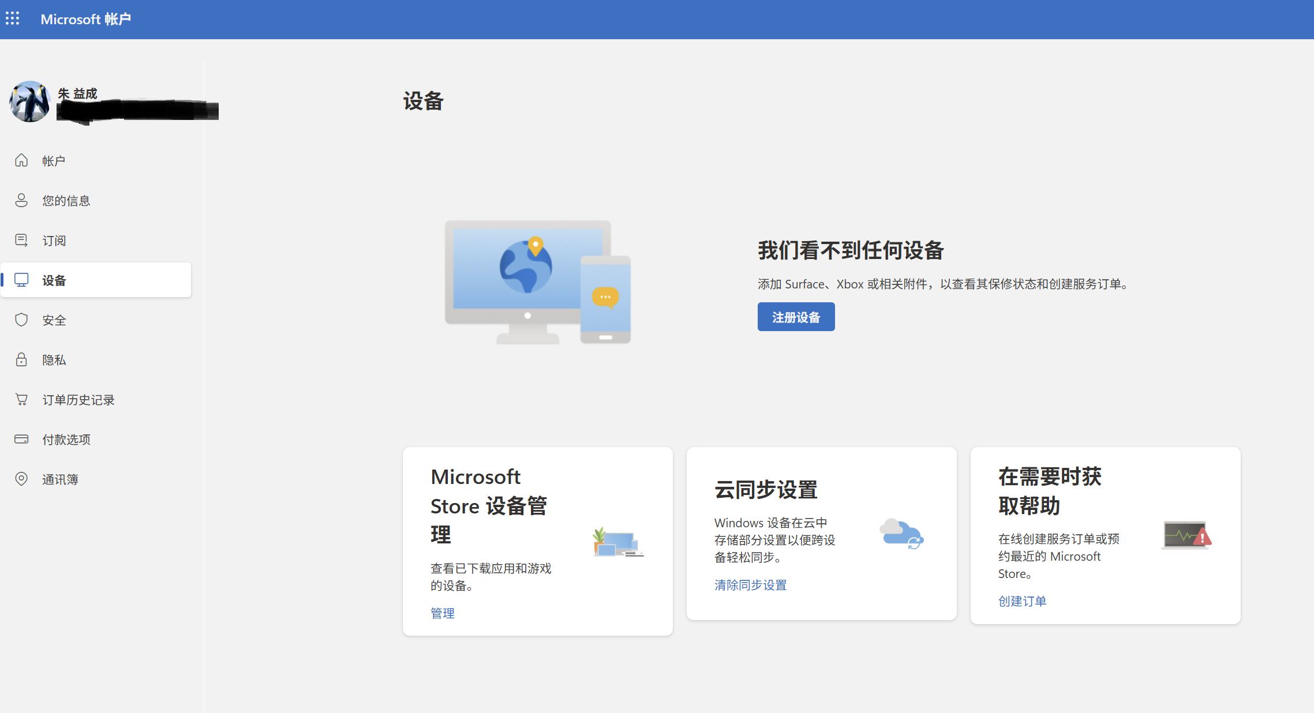Click the subscription icon beside 订阅
The image size is (1314, 713).
pos(21,240)
